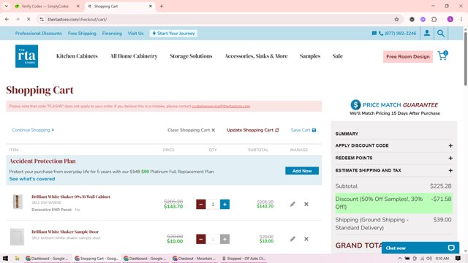Open See what's covered link
The height and width of the screenshot is (263, 468).
pos(32,179)
